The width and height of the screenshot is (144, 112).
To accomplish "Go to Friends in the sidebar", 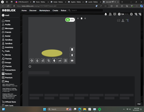I will (7, 32).
